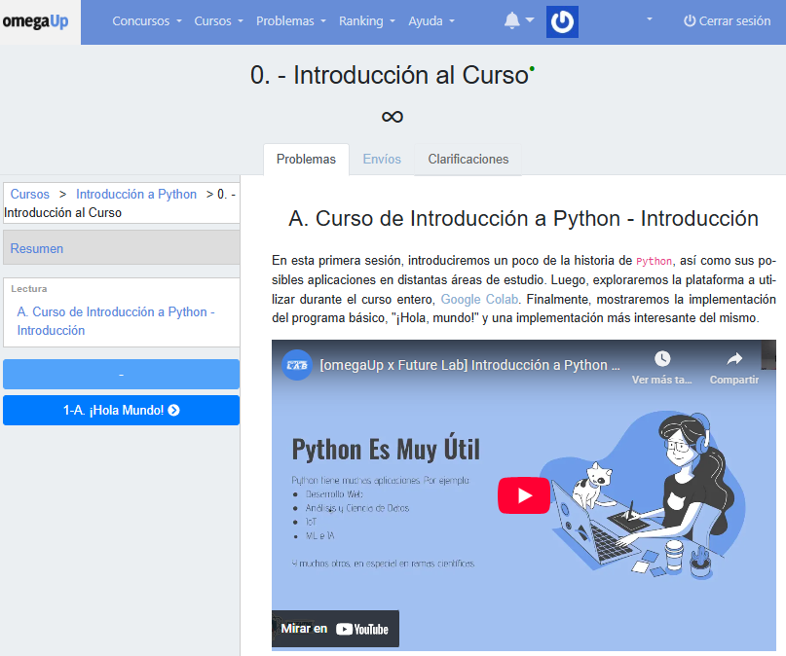Click the Python inline code text
The image size is (786, 656).
point(654,261)
